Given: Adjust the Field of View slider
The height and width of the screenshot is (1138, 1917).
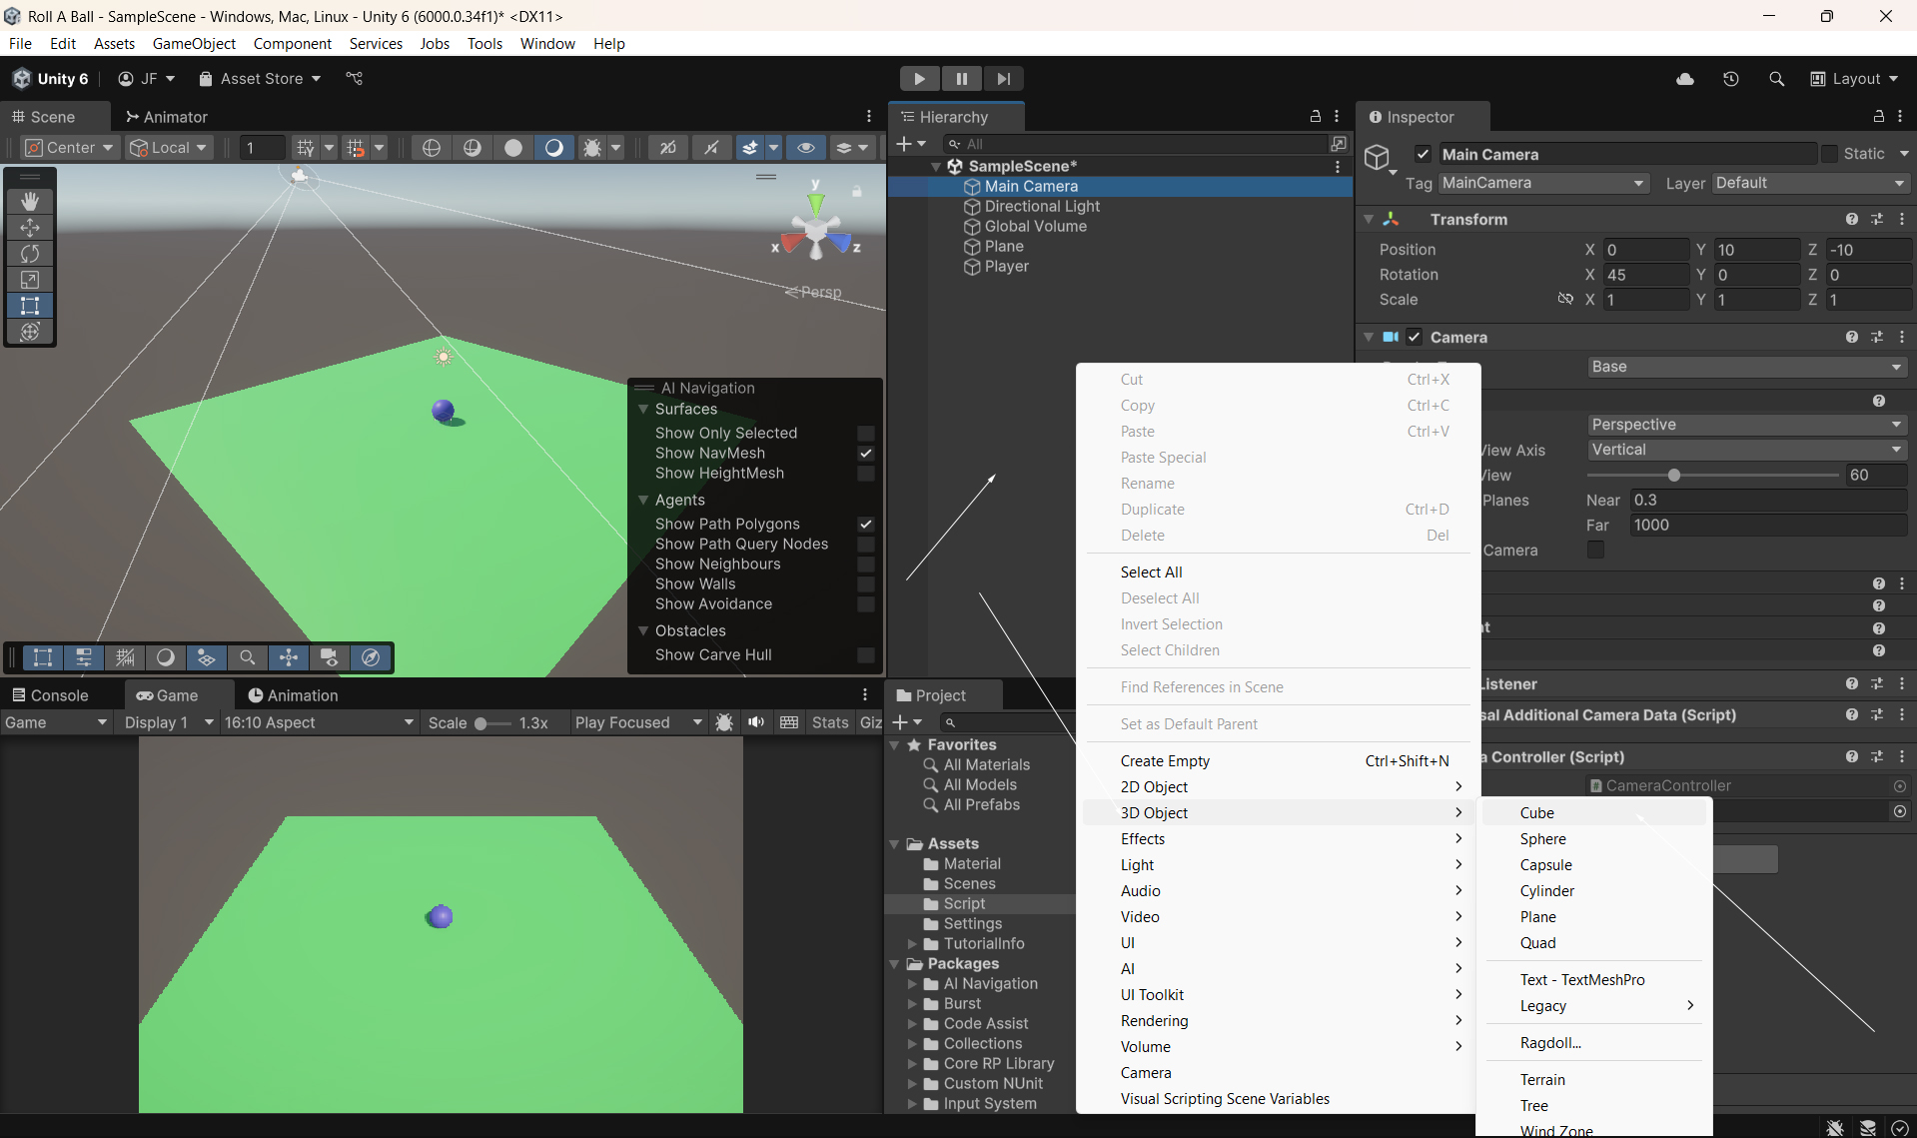Looking at the screenshot, I should click(x=1674, y=476).
